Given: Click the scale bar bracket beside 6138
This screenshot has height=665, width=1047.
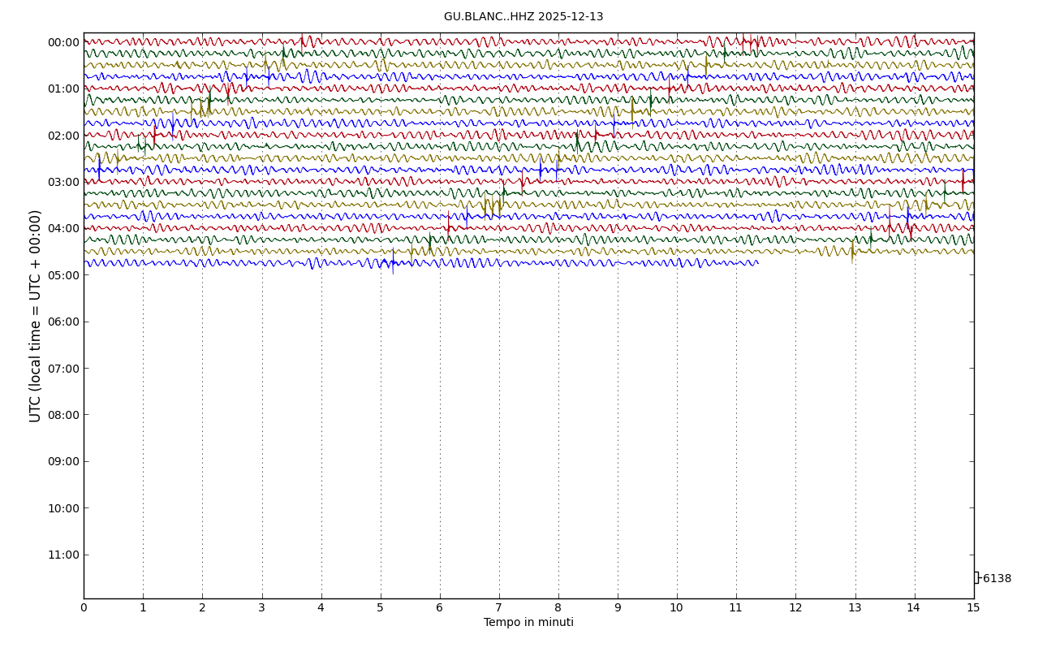Looking at the screenshot, I should coord(976,578).
